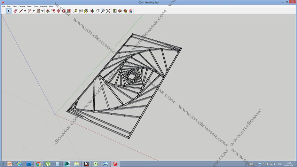This screenshot has width=297, height=167.
Task: Open the touch keyboard tray icon
Action: click(251, 164)
